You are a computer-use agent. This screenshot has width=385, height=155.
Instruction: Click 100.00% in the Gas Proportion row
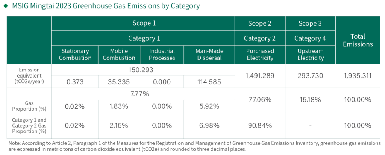(x=358, y=100)
